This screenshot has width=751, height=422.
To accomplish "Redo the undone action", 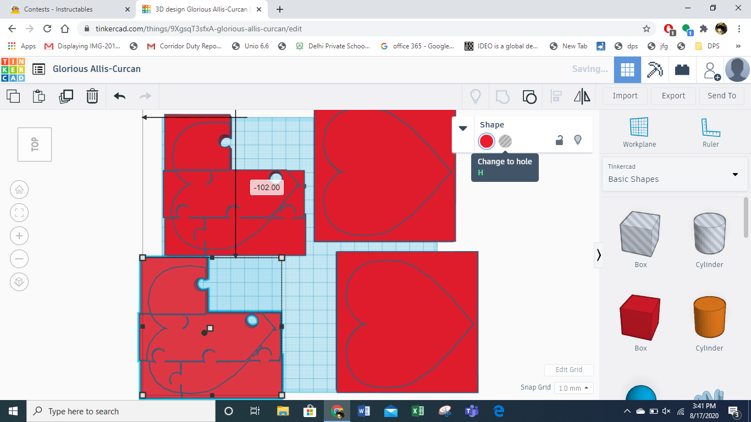I will click(145, 96).
